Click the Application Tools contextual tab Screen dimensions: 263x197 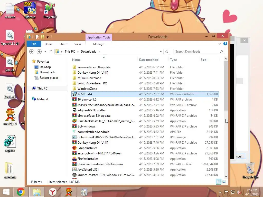click(x=99, y=37)
